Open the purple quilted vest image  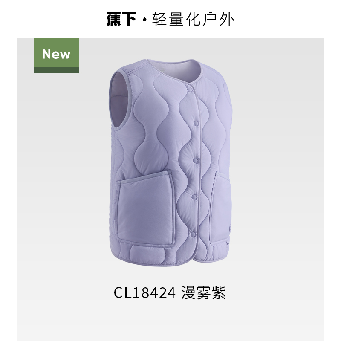pos(171,163)
